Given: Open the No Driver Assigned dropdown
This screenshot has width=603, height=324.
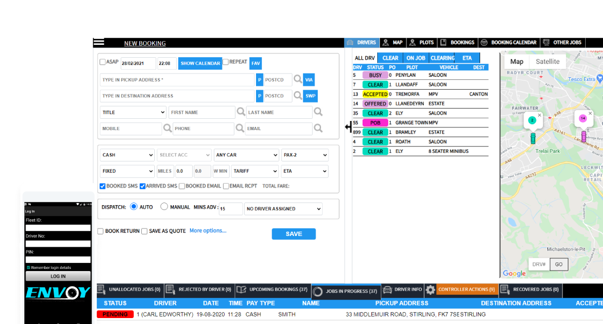Looking at the screenshot, I should click(x=283, y=209).
